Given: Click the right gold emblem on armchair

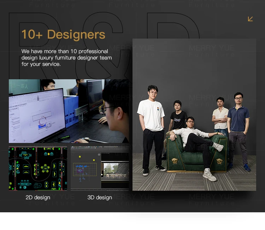Looking at the screenshot, I should click(x=219, y=161).
